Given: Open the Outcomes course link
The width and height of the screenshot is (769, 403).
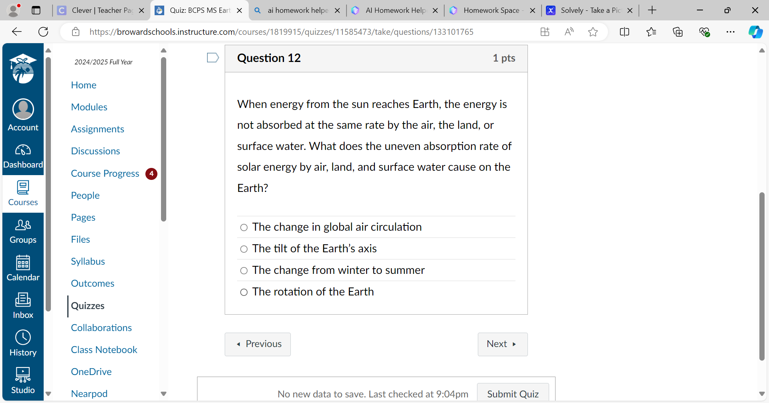Looking at the screenshot, I should 93,283.
